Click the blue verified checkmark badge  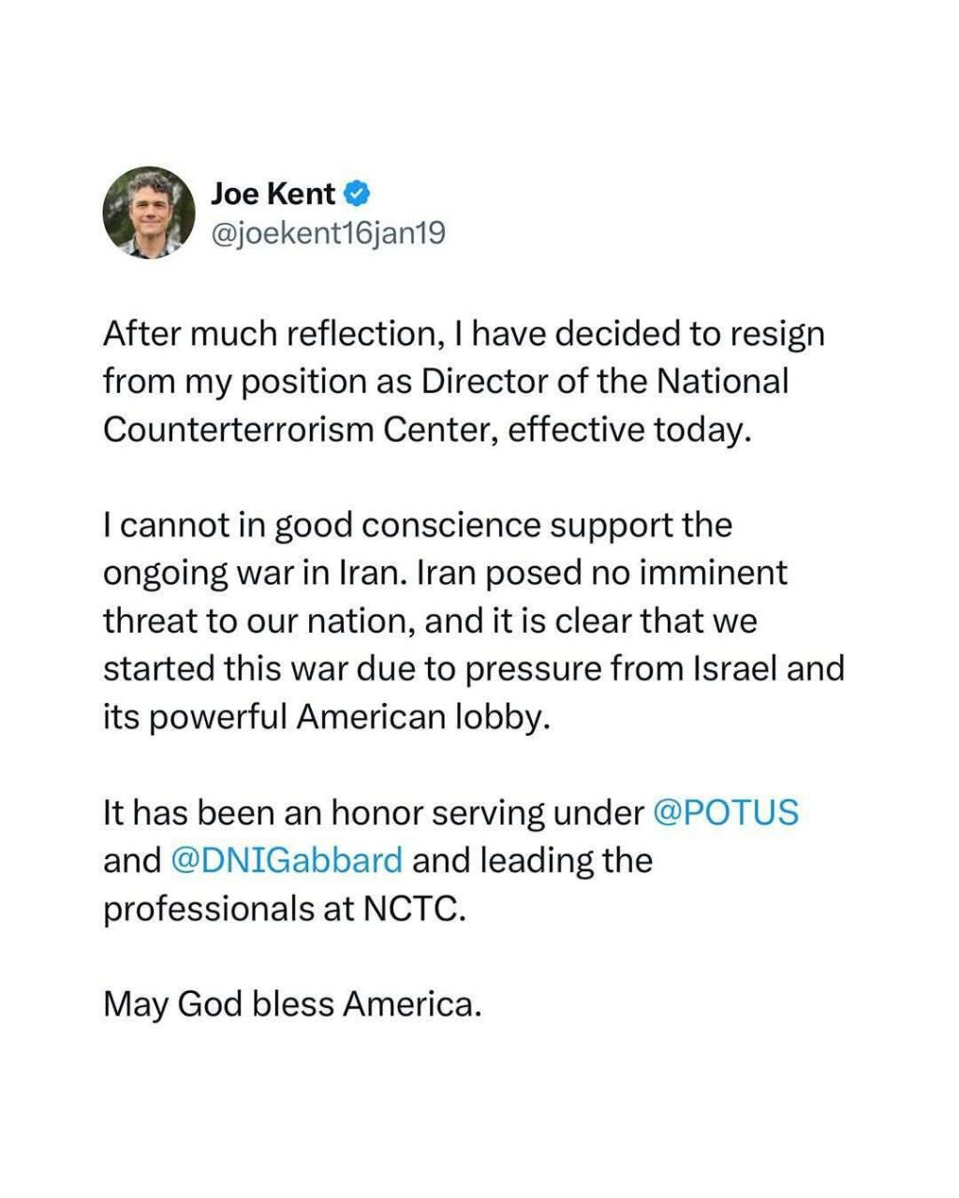click(357, 194)
